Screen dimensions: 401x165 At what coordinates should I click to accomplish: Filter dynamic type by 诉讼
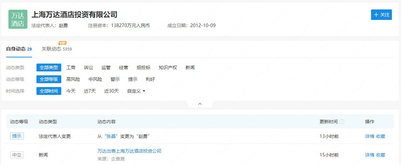(x=89, y=67)
